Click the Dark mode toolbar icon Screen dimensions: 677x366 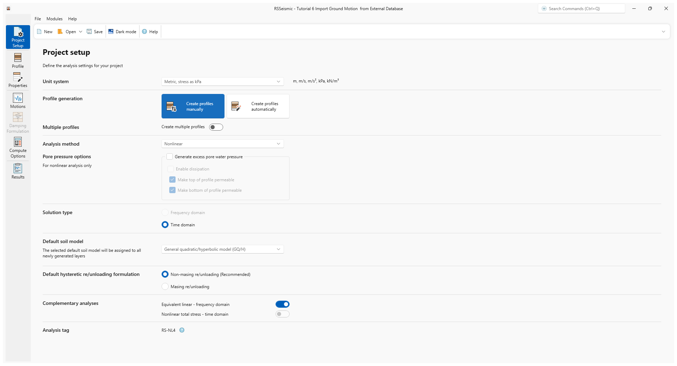point(111,31)
